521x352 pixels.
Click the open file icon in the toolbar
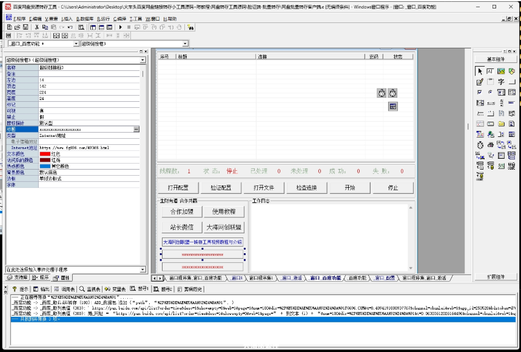pos(18,27)
